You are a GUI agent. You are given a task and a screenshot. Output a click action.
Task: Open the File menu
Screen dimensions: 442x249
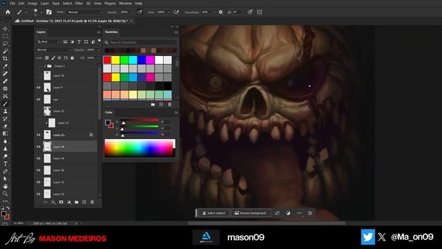point(12,3)
